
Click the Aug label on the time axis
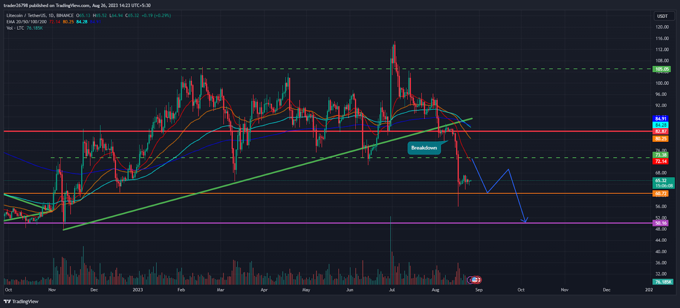click(435, 290)
